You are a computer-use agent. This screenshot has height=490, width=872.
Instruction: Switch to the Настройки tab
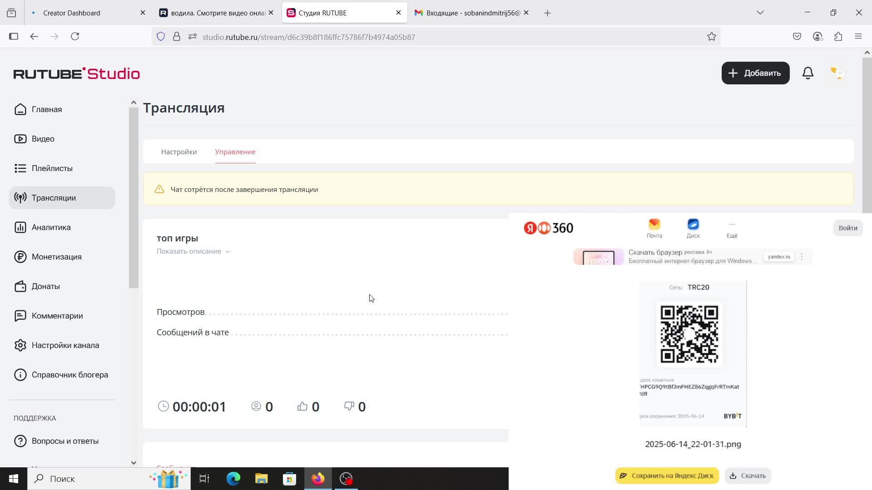pos(178,152)
